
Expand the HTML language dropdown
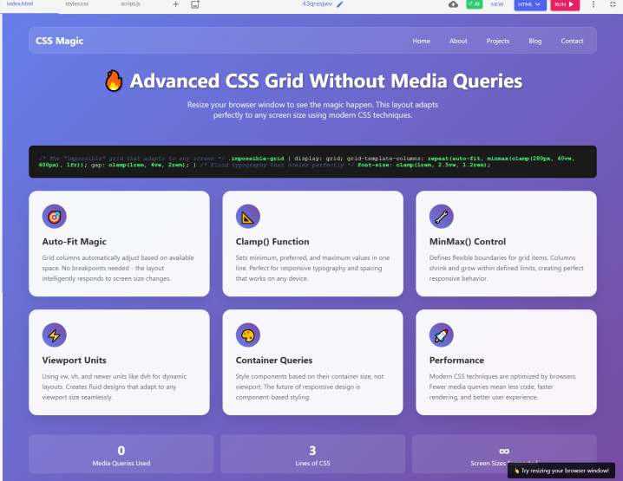coord(529,4)
